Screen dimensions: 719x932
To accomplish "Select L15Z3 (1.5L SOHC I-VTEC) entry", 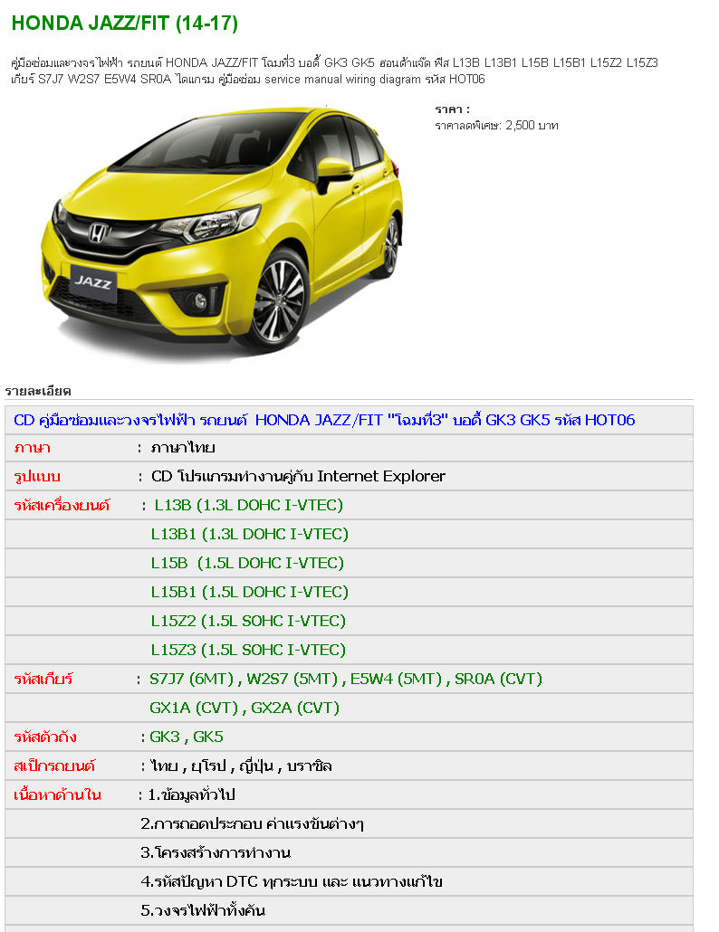I will click(248, 650).
